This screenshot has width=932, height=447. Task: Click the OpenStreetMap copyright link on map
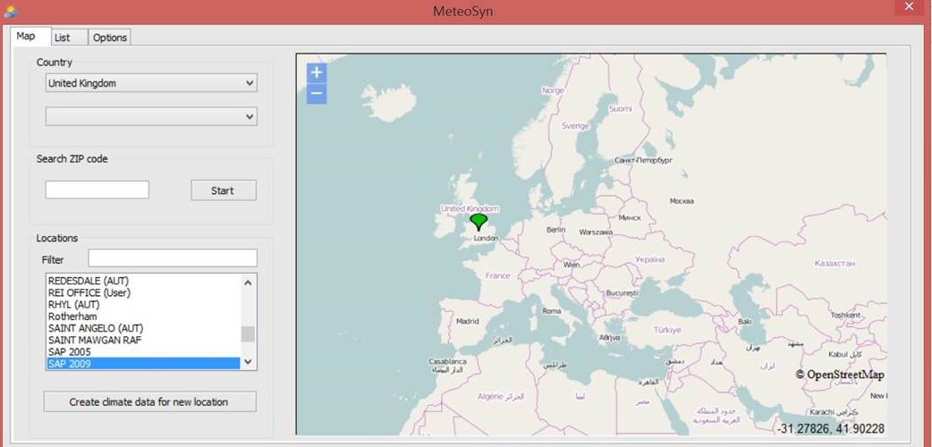click(x=839, y=375)
